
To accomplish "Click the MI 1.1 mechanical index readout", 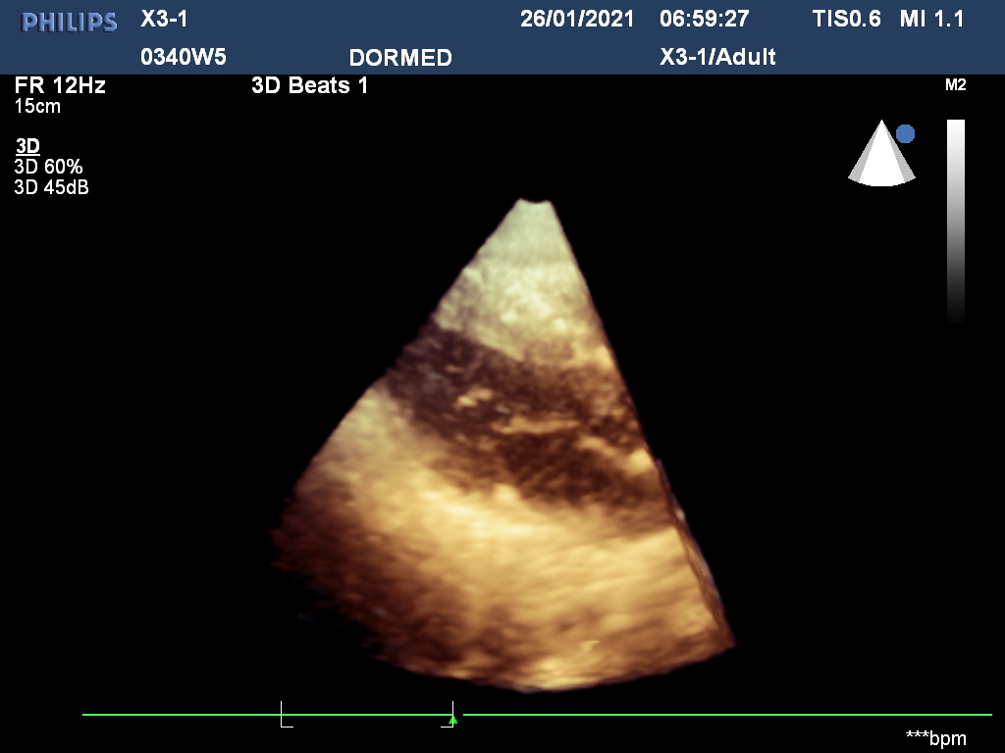I will tap(931, 19).
